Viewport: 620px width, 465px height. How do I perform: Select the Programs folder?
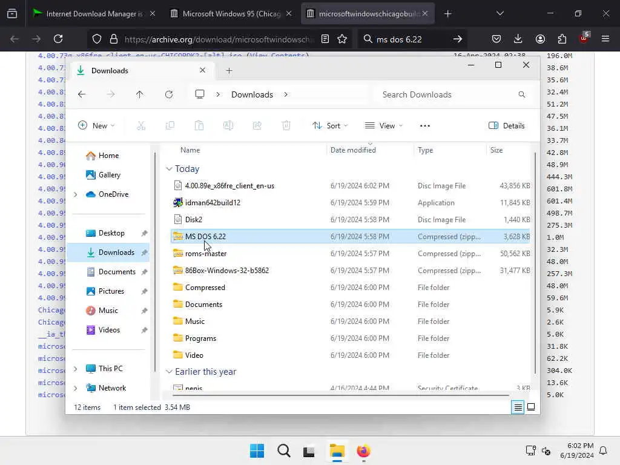coord(351,338)
